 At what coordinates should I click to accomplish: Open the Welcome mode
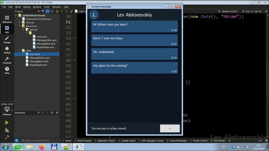point(7,18)
